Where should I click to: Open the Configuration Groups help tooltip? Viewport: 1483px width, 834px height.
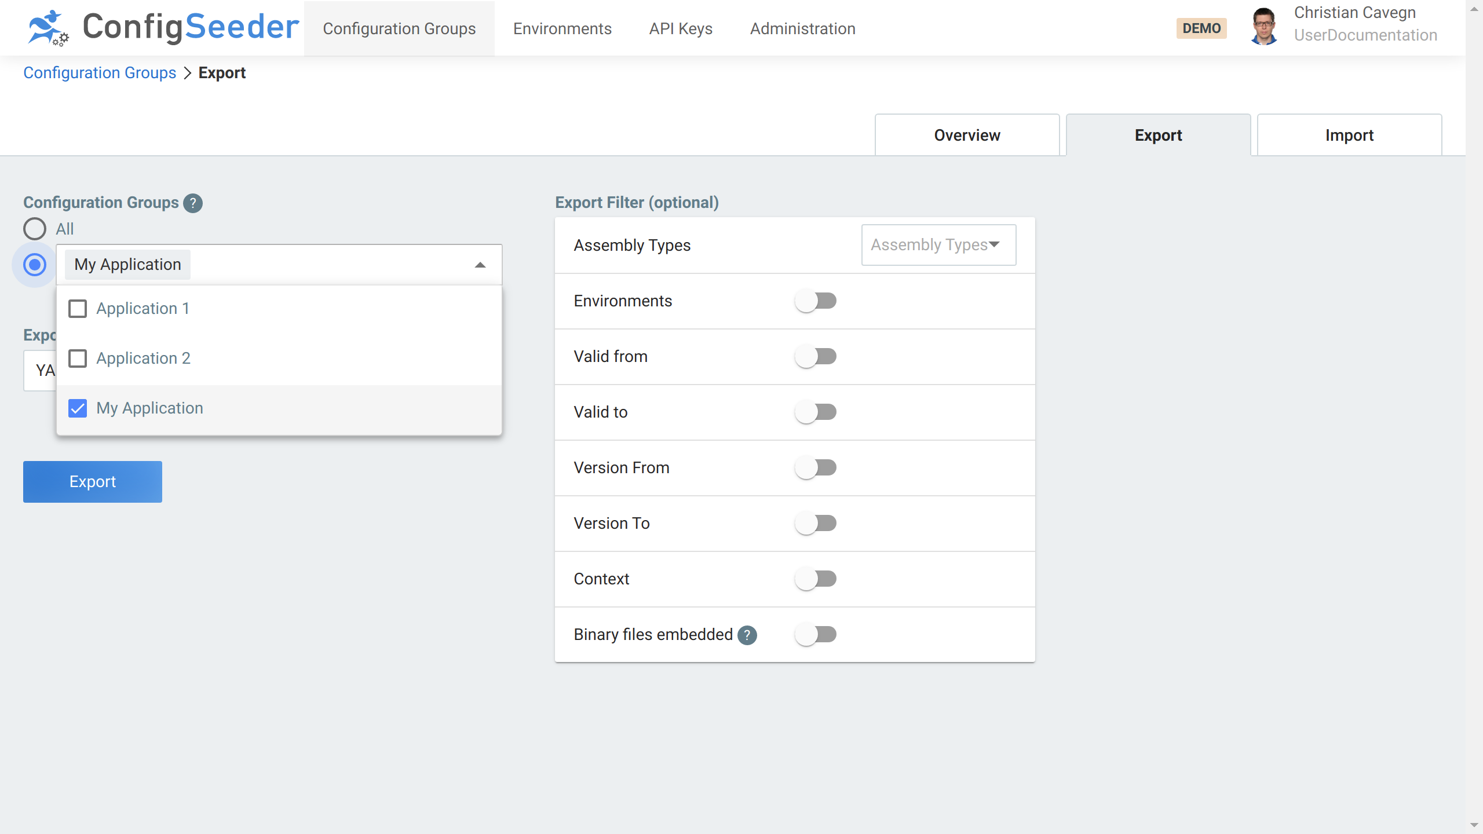tap(192, 203)
